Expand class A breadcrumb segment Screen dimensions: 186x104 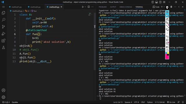coord(27,11)
